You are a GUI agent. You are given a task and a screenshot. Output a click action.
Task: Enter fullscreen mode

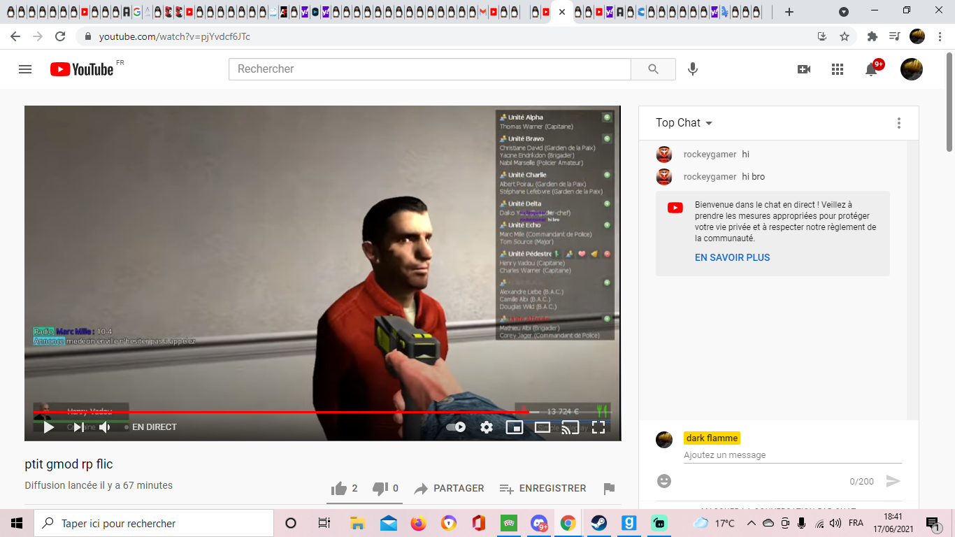point(598,427)
